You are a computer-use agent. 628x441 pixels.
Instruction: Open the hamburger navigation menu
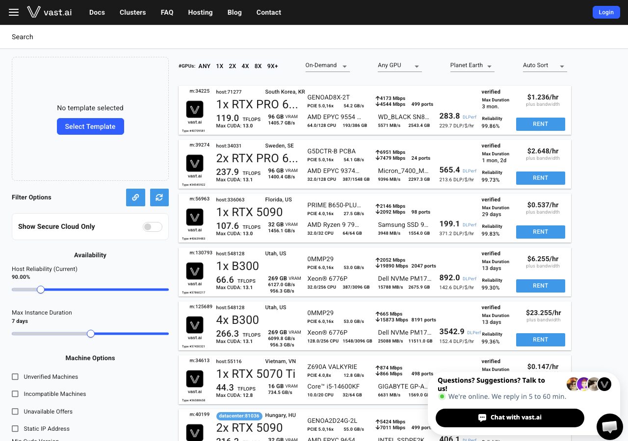14,12
